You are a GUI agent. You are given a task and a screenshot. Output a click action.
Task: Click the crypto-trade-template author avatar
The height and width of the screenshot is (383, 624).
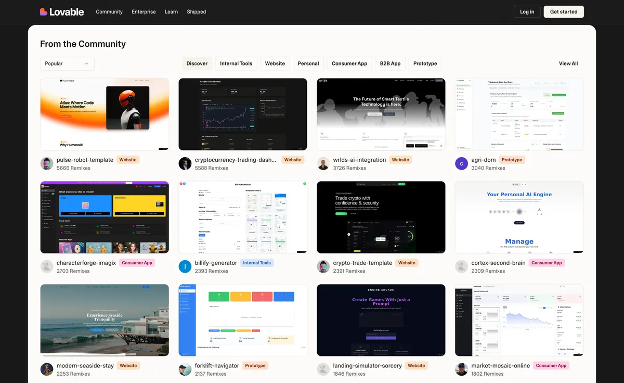323,266
